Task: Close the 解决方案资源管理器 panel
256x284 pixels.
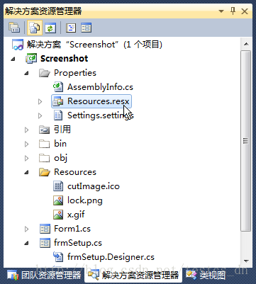Action: click(x=245, y=11)
